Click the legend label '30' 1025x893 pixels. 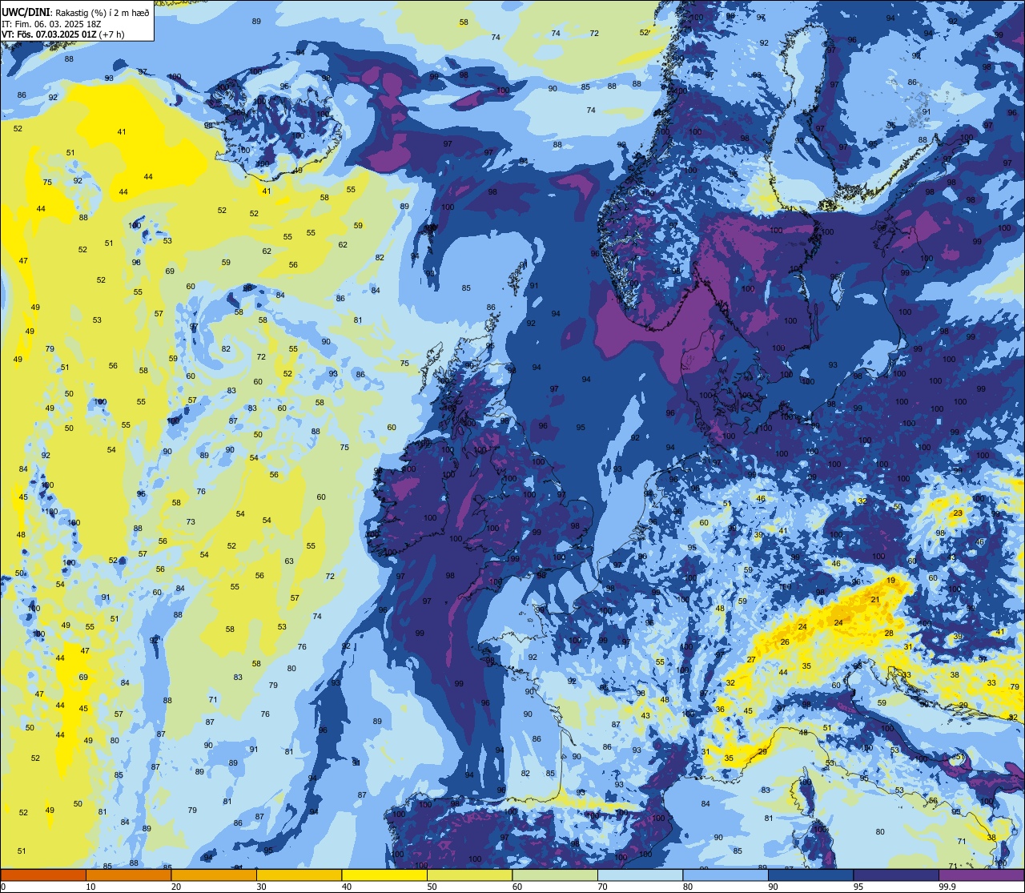[261, 887]
